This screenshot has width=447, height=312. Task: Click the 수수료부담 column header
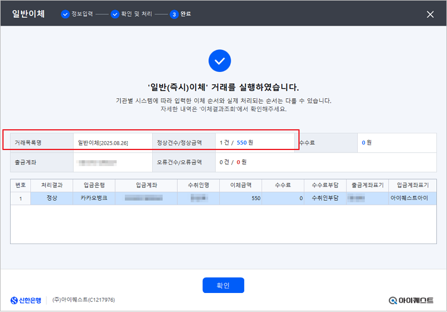(x=324, y=185)
